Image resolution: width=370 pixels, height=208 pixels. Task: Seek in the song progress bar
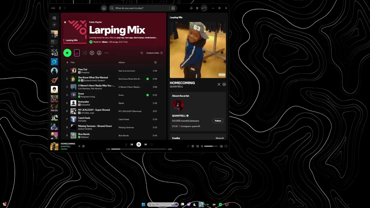coord(139,149)
